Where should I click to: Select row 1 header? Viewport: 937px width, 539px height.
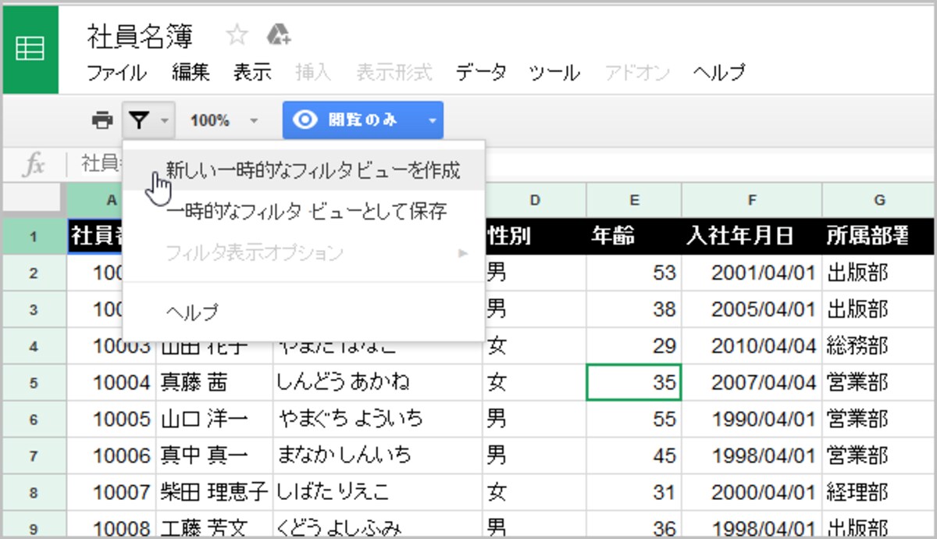click(34, 236)
